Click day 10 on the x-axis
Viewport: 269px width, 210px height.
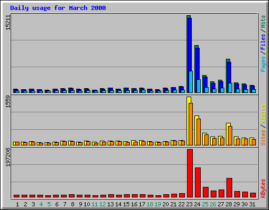click(87, 204)
